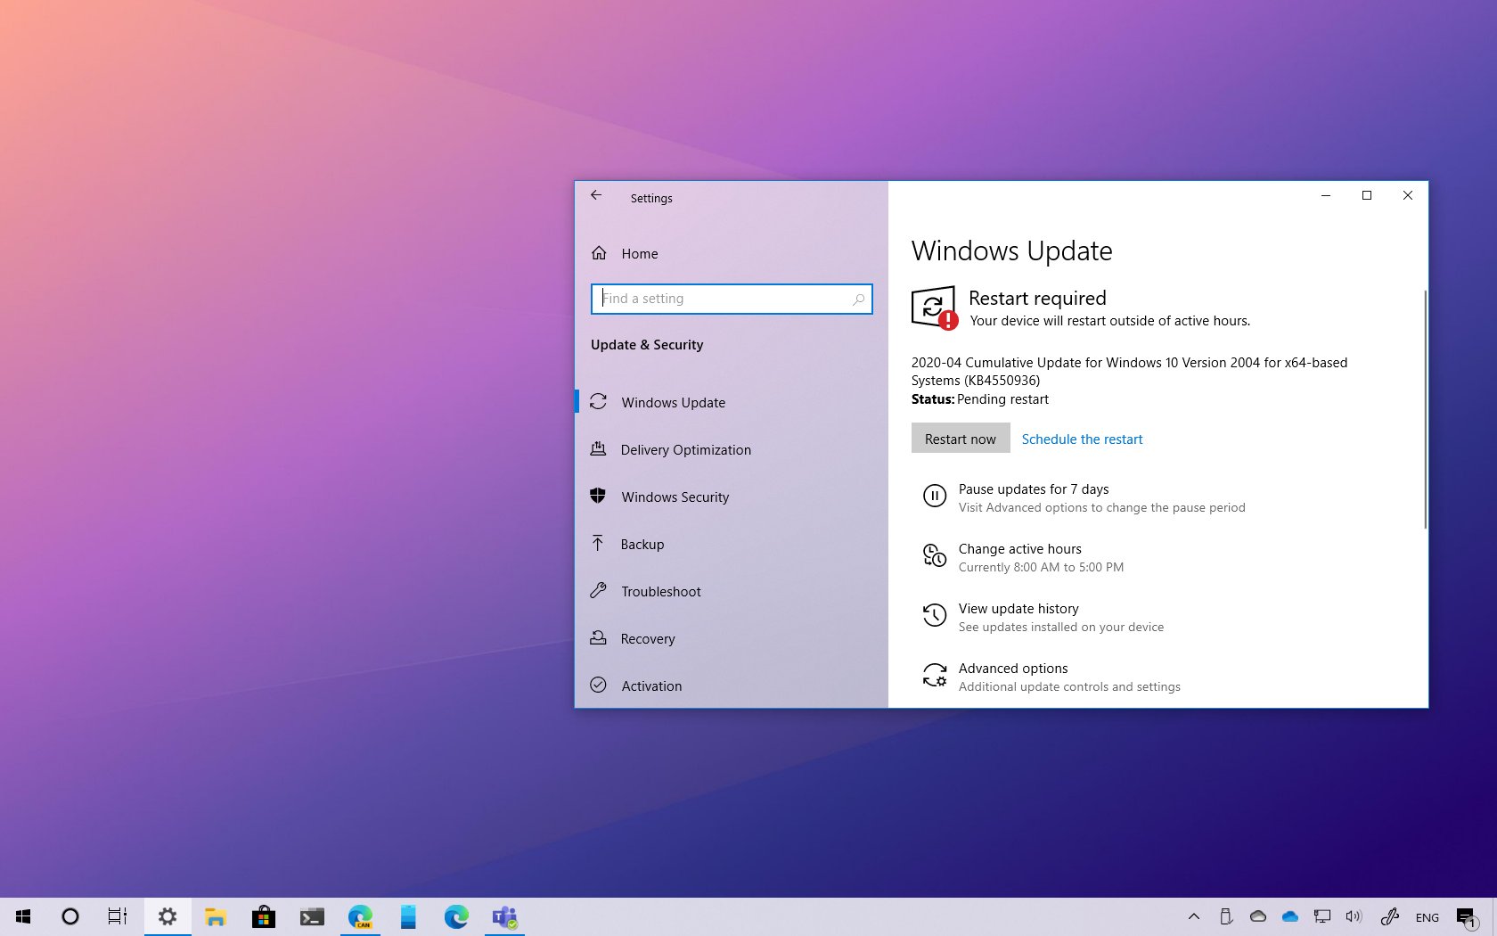Open the Microsoft Store from the taskbar
The image size is (1497, 936).
pyautogui.click(x=263, y=916)
